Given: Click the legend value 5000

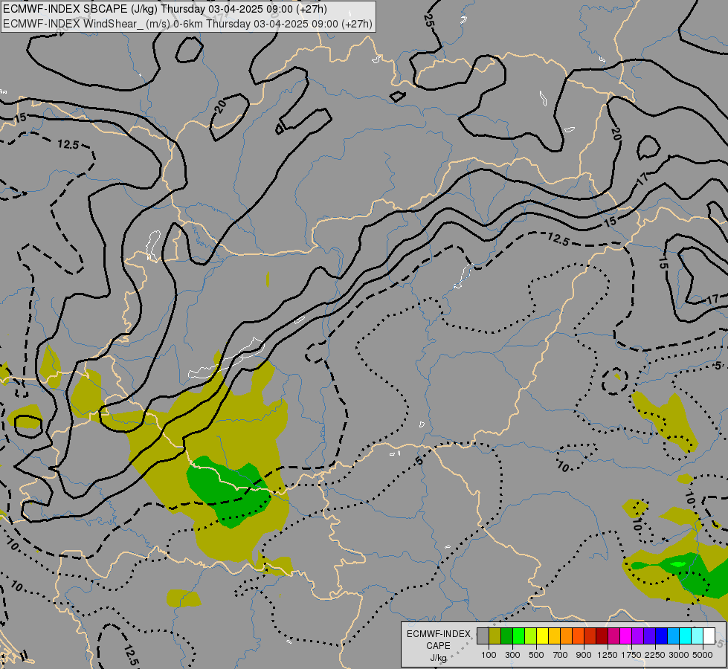Looking at the screenshot, I should (x=703, y=655).
